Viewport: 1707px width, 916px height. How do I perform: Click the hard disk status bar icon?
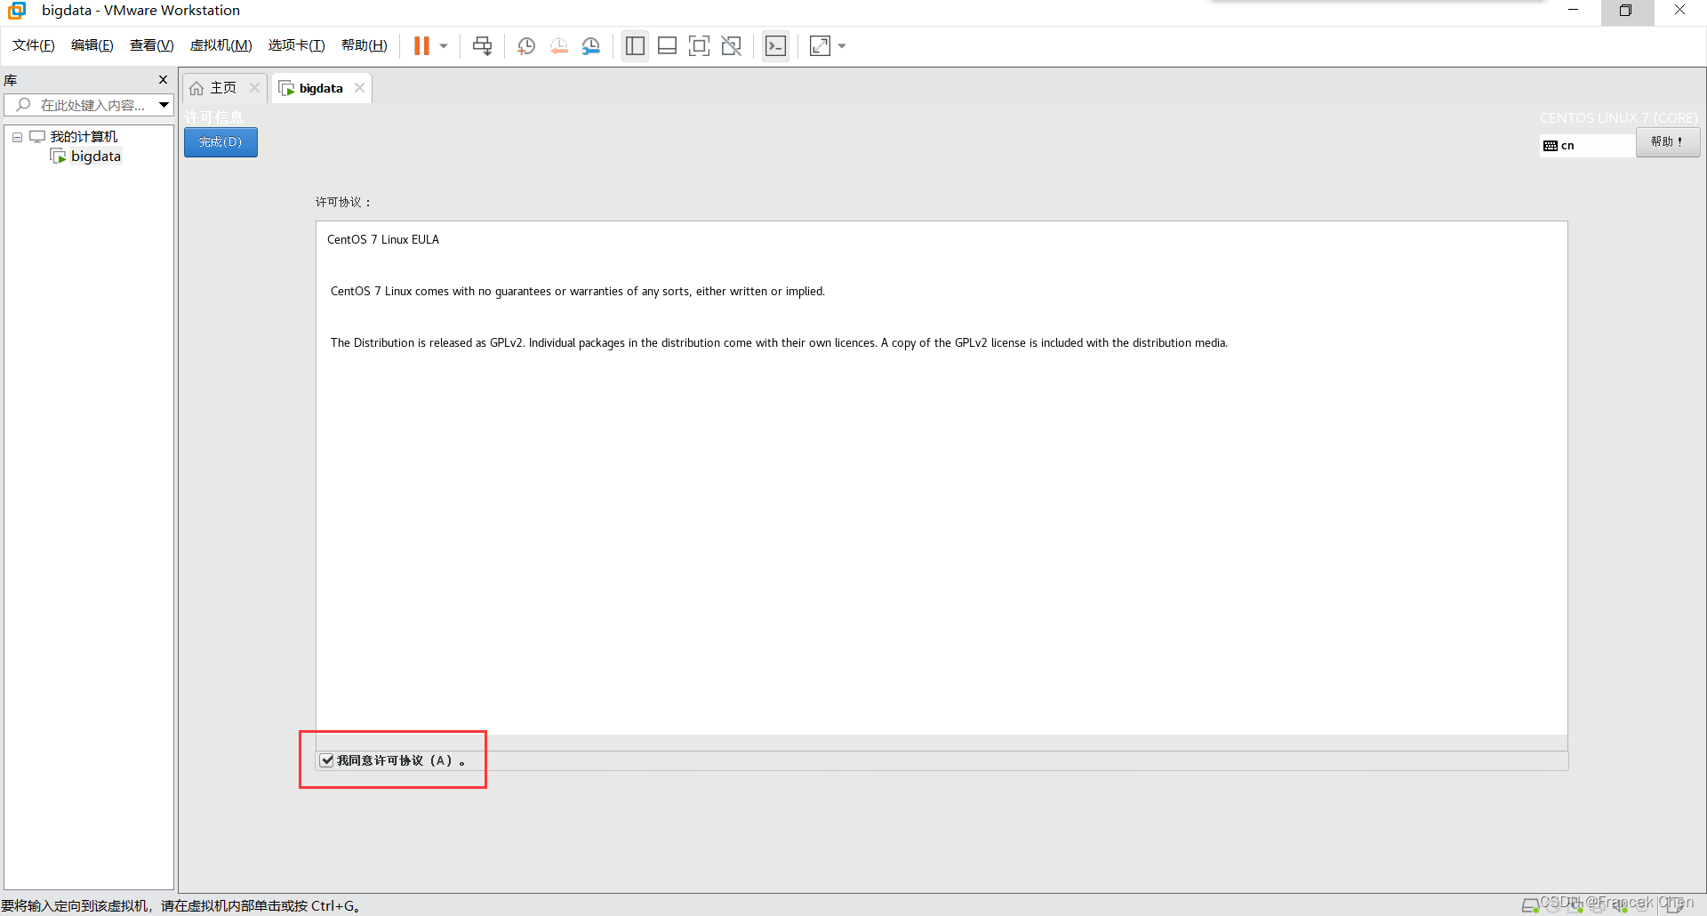coord(1530,905)
